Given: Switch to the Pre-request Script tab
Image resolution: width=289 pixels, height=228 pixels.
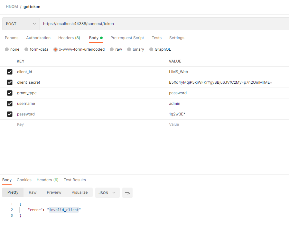Looking at the screenshot, I should (x=127, y=38).
